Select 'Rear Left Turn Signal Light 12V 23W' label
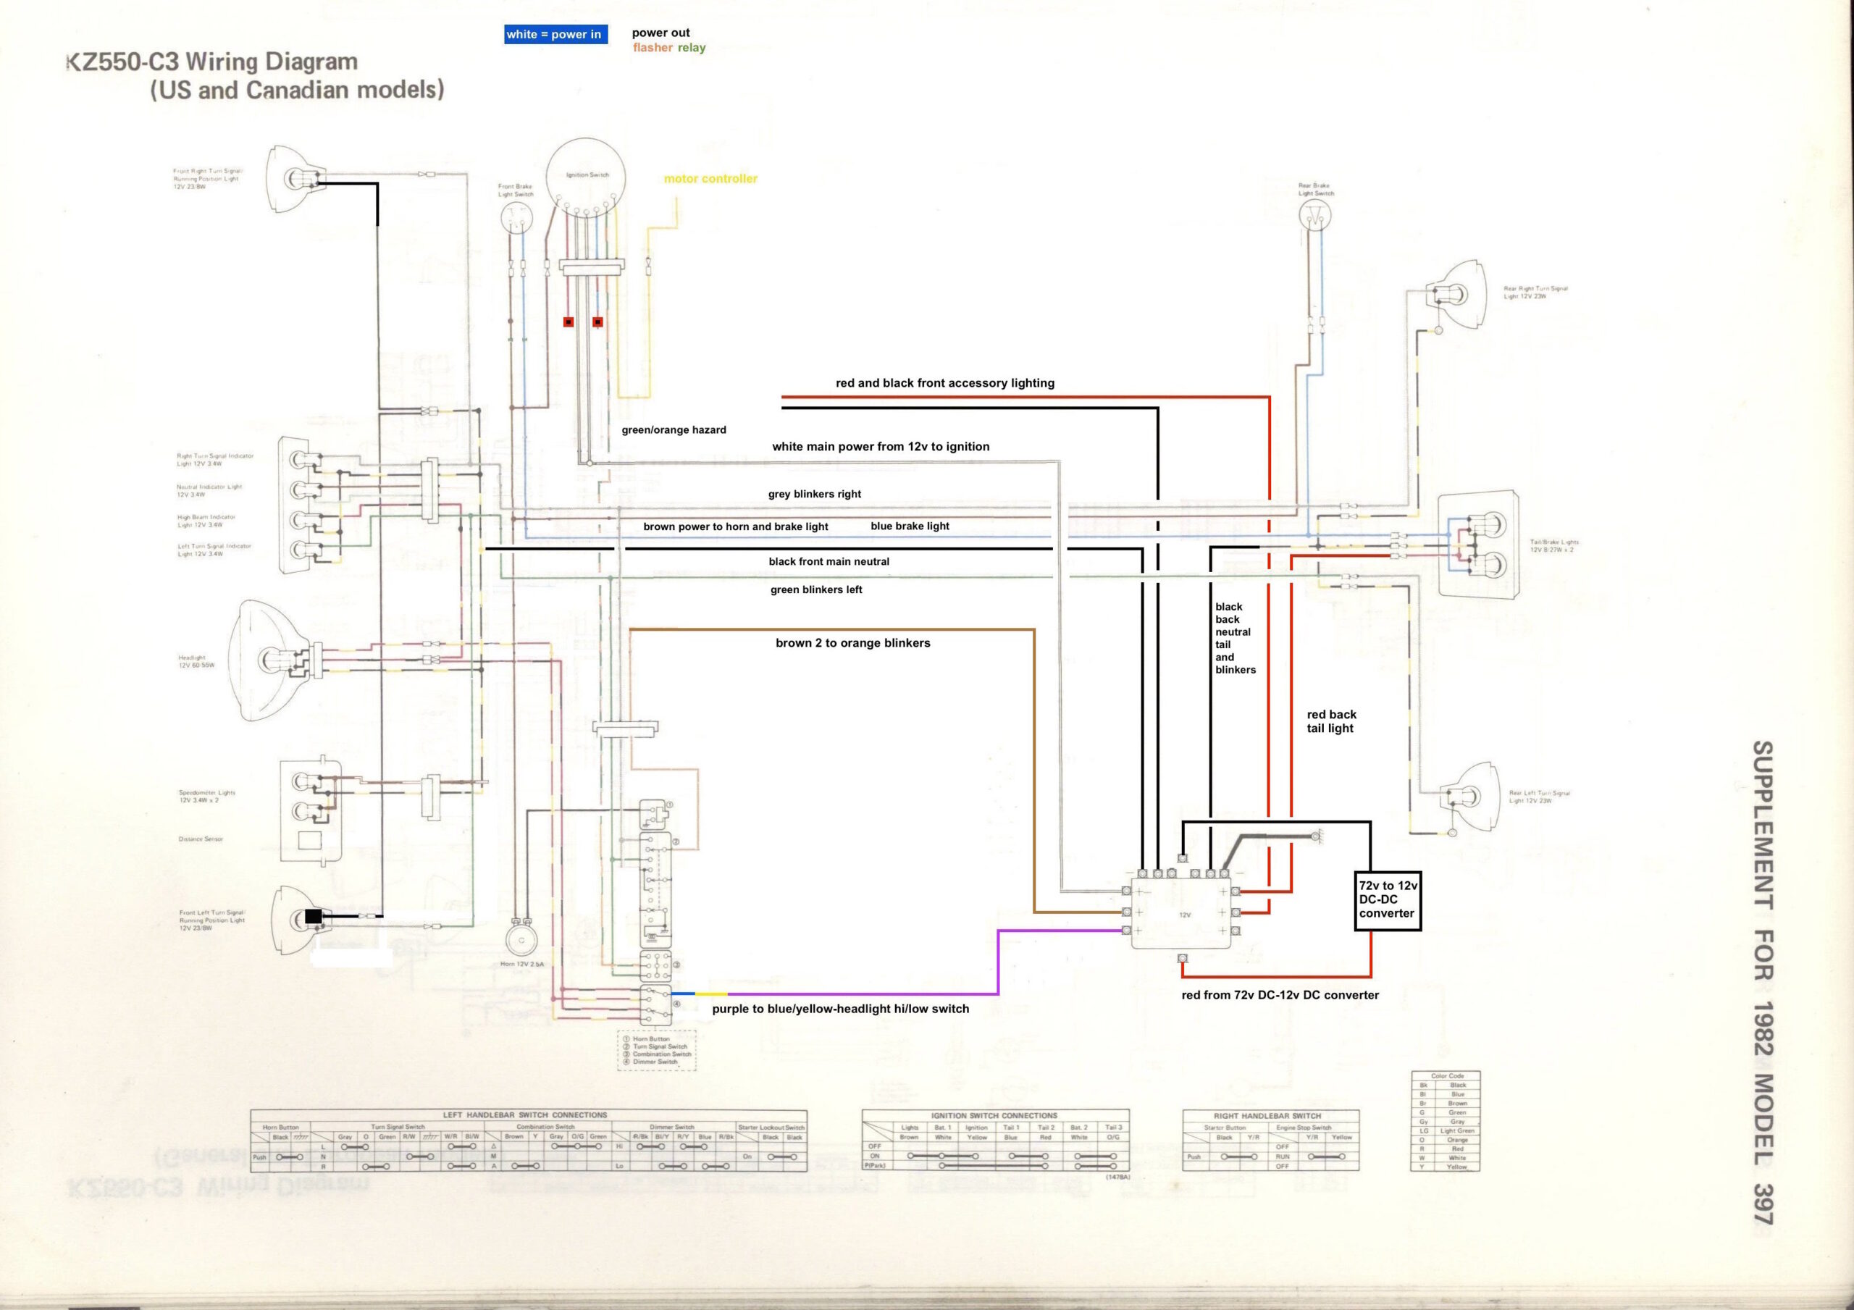This screenshot has width=1854, height=1310. 1539,797
